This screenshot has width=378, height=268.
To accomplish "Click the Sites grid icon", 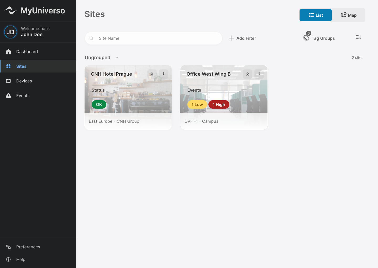I will coord(8,66).
